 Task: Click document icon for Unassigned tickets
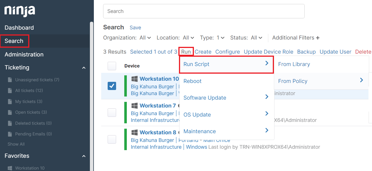10,80
